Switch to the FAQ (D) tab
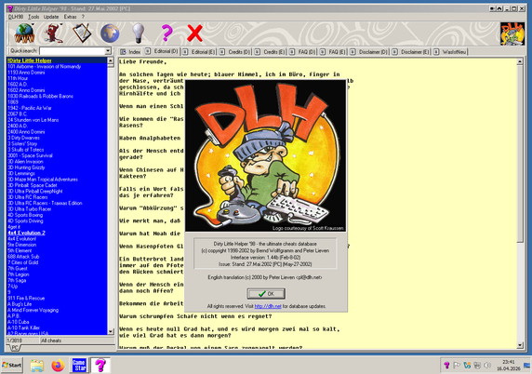This screenshot has width=532, height=374. 302,52
